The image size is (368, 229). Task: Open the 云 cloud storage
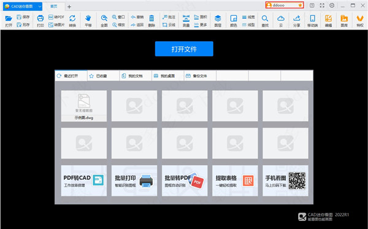point(281,21)
